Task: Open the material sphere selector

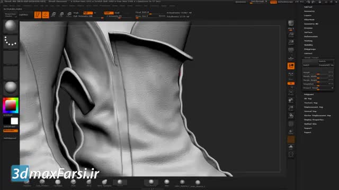Action: pyautogui.click(x=11, y=88)
